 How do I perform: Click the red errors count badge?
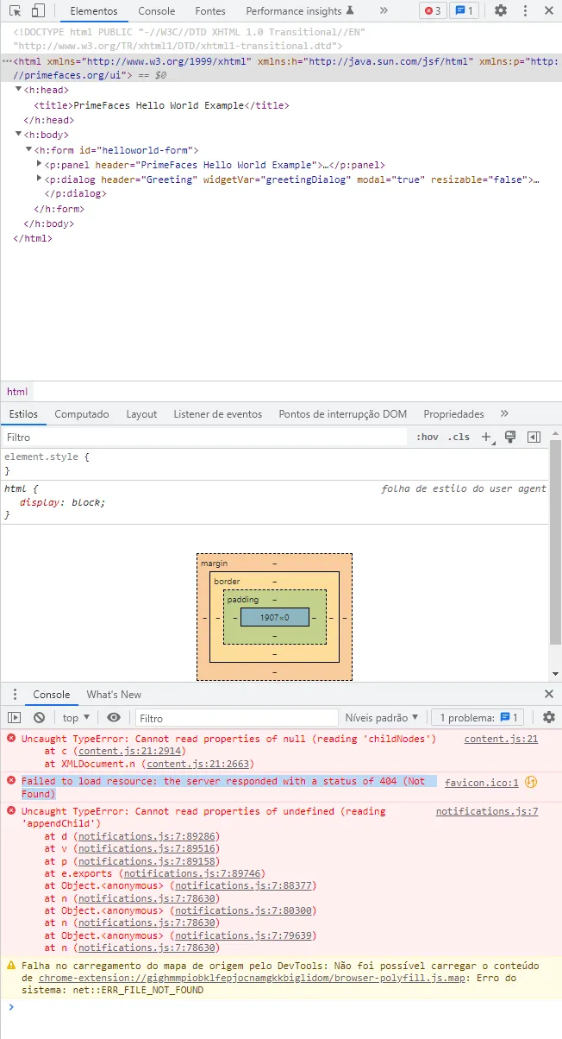[x=433, y=11]
